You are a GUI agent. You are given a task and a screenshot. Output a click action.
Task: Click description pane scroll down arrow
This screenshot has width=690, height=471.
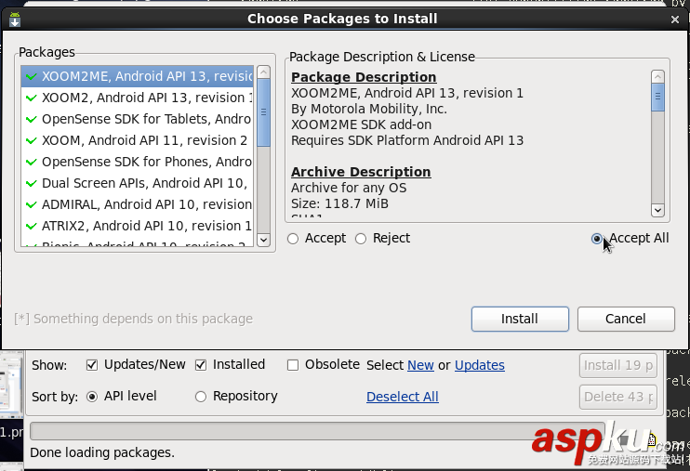pyautogui.click(x=657, y=210)
